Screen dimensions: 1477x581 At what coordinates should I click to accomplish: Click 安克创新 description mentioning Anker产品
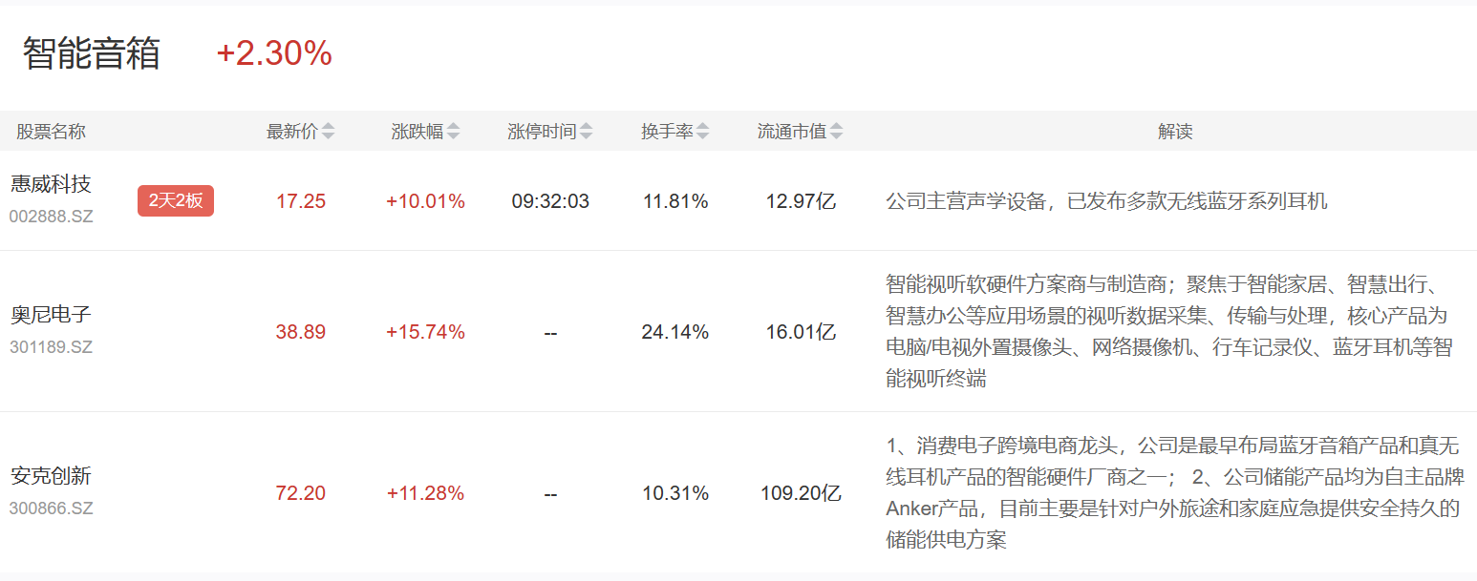[1173, 493]
